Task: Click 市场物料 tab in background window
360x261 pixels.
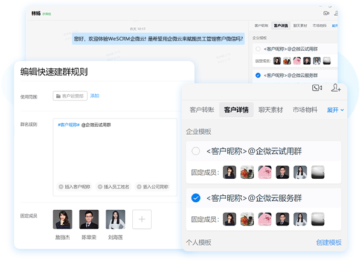Action: (320, 25)
